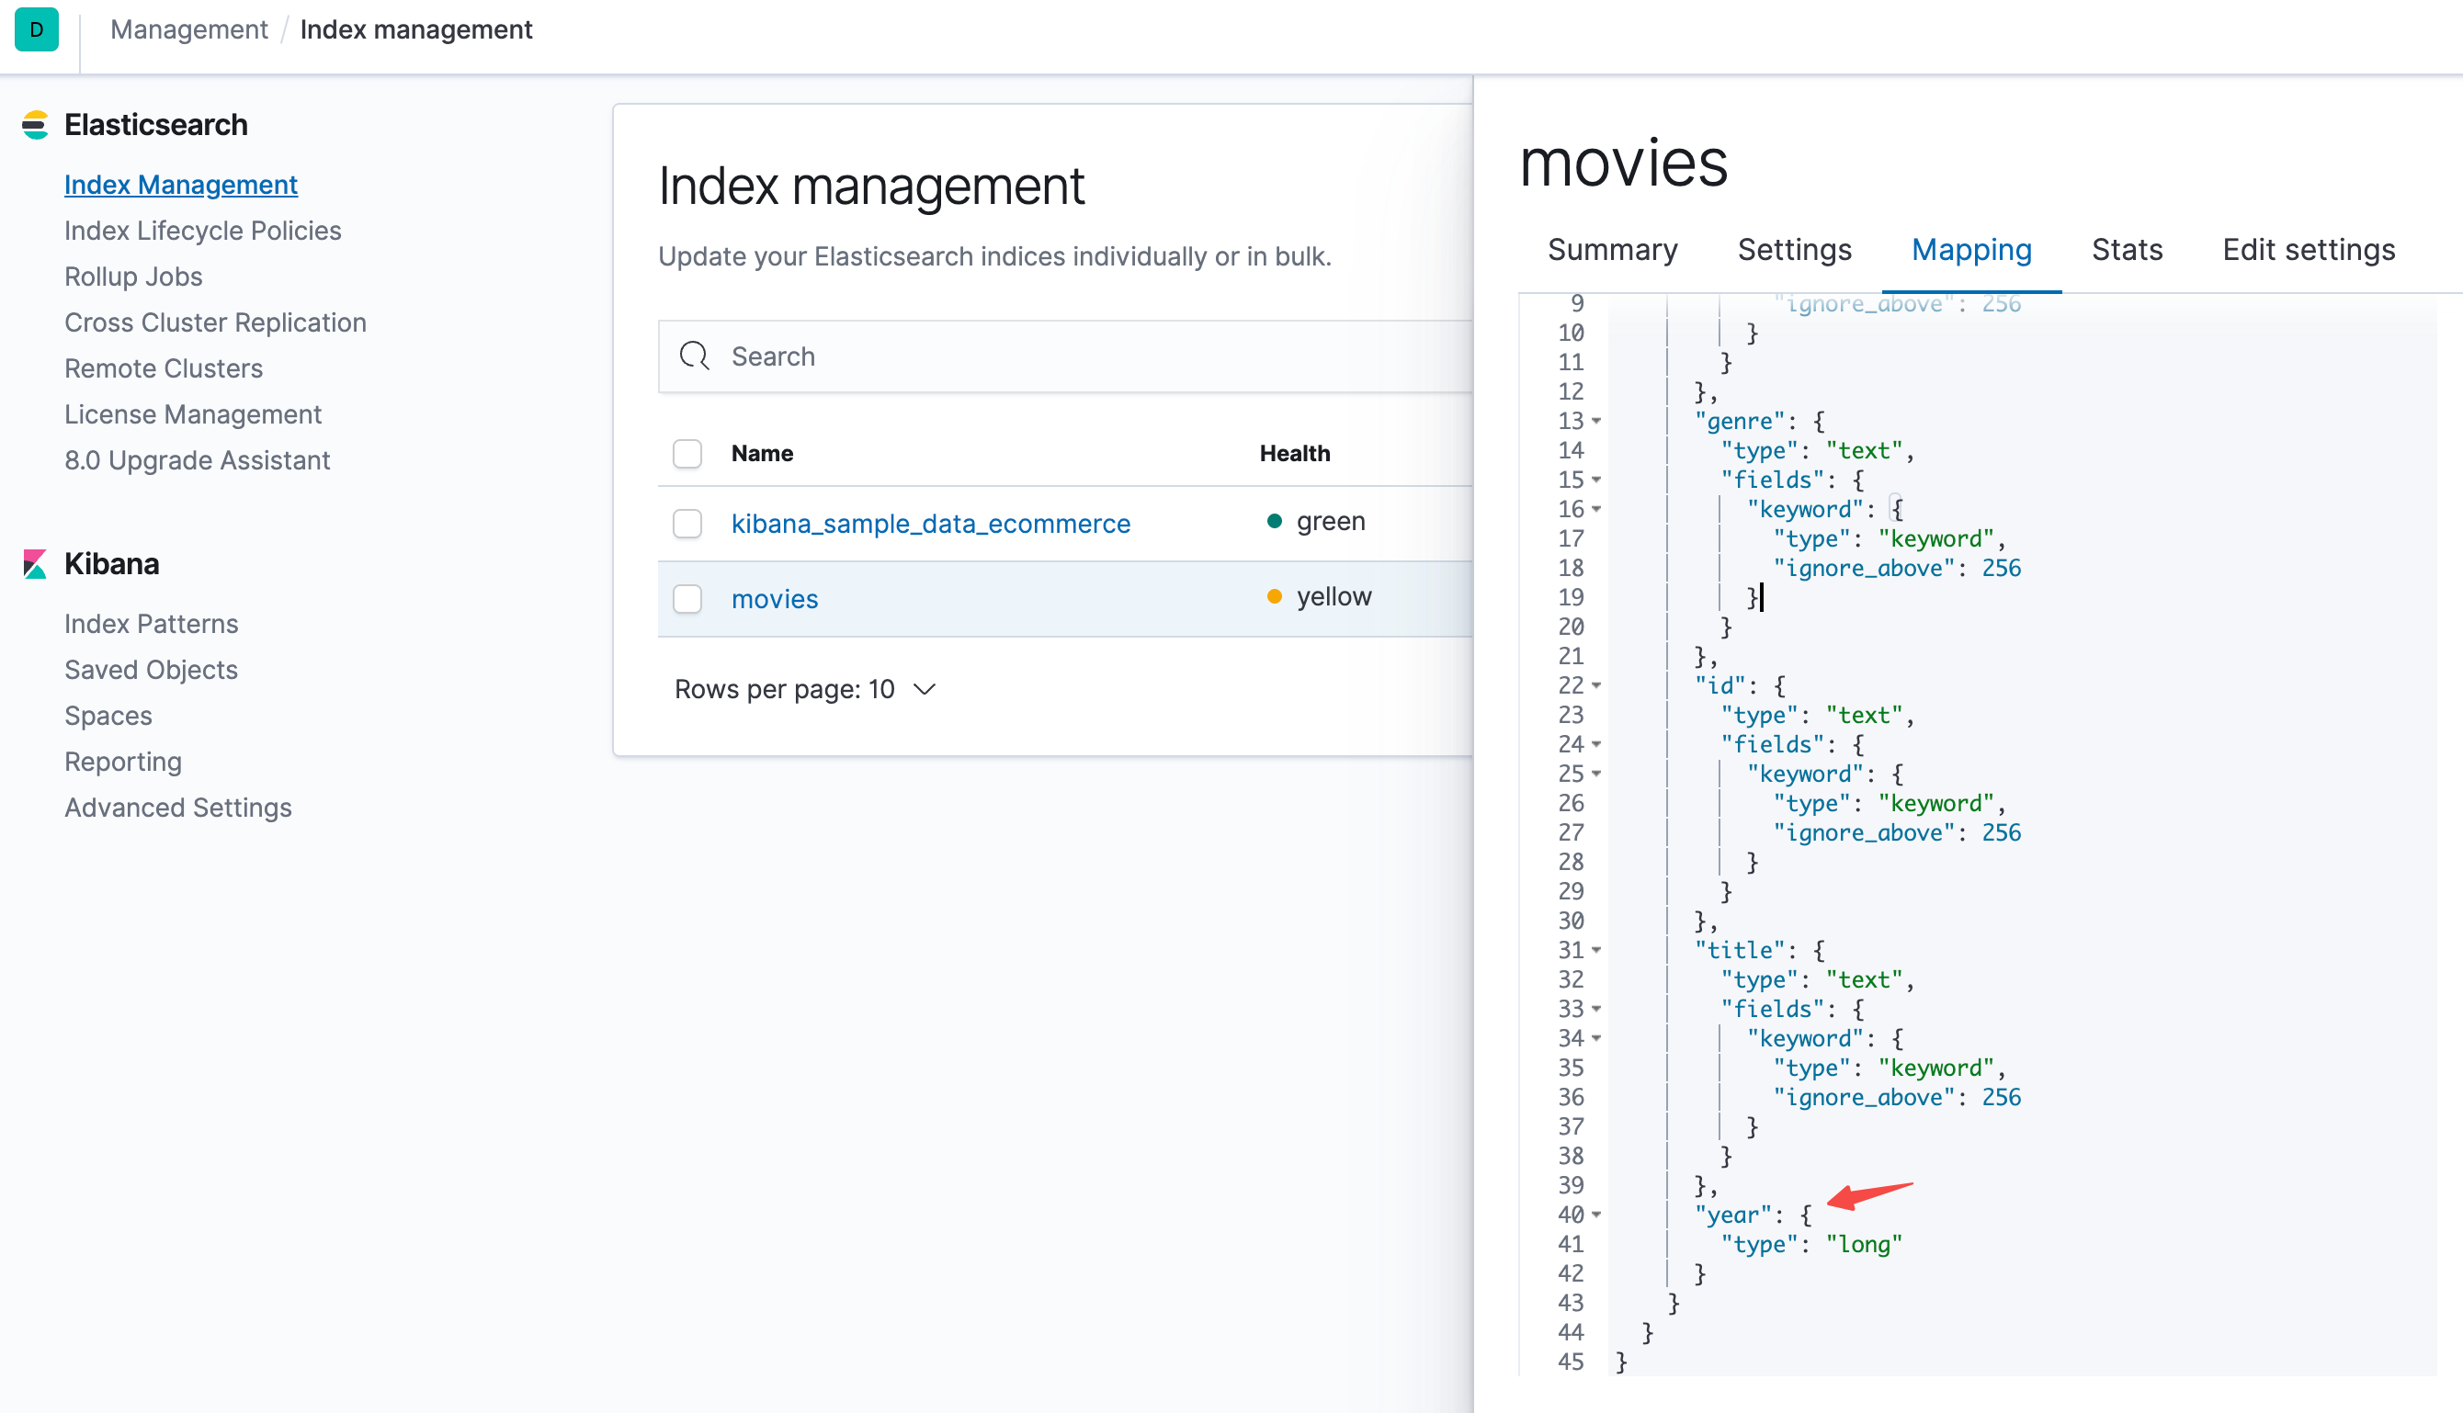Open Remote Clusters
The image size is (2463, 1413).
coord(163,367)
